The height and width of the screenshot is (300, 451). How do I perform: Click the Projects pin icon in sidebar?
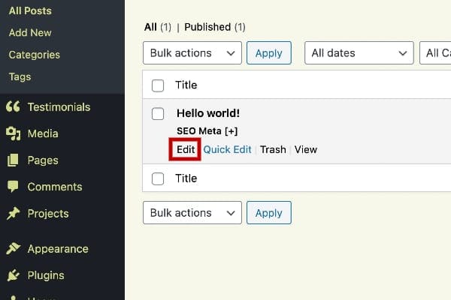click(13, 214)
